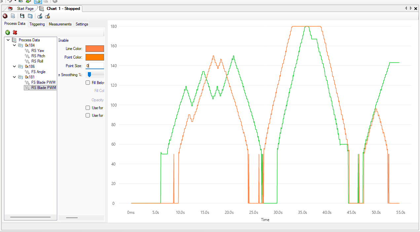Click the green add process data icon
This screenshot has height=232, width=420.
[8, 32]
